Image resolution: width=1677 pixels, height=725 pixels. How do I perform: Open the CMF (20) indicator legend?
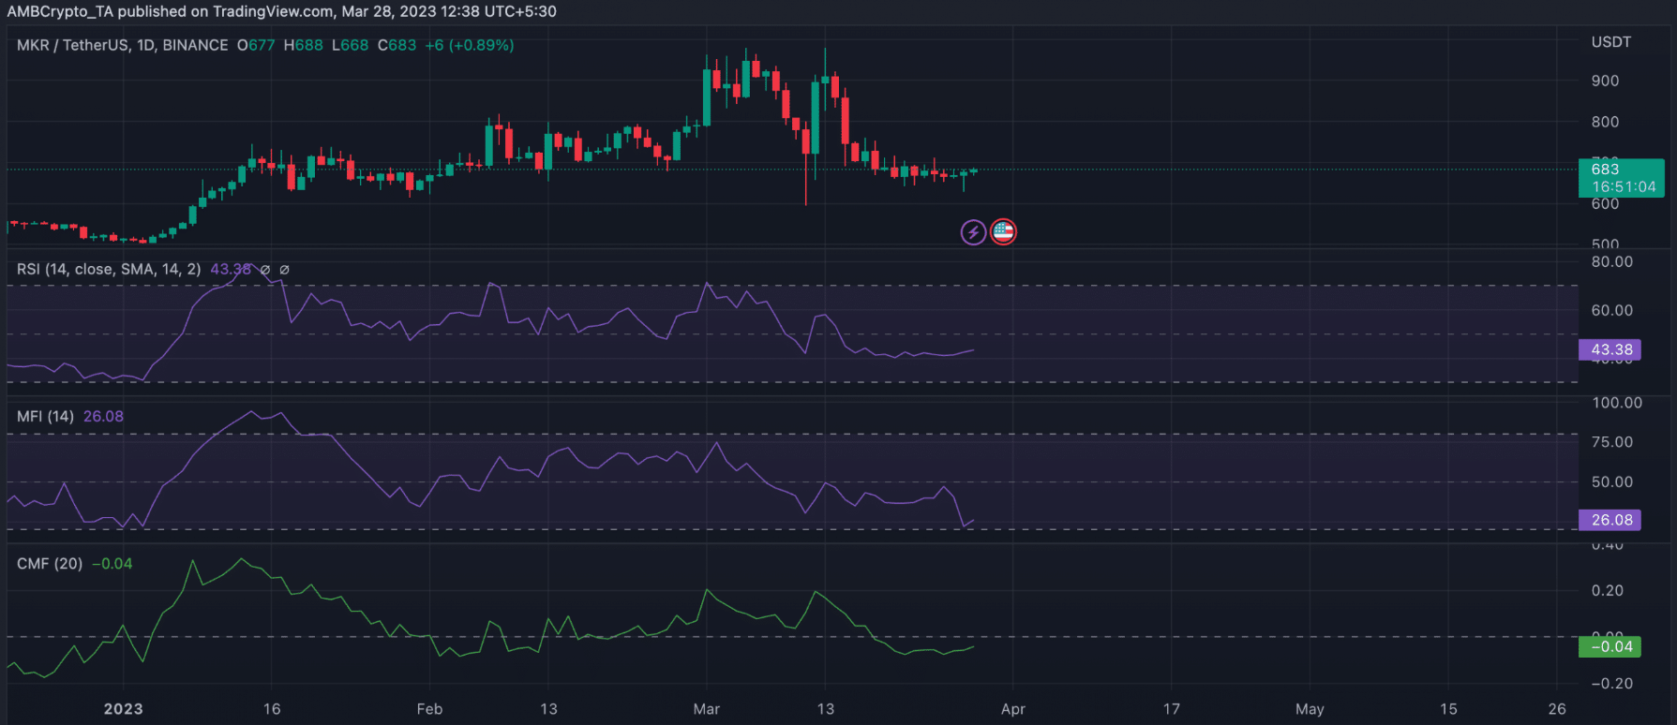pos(50,563)
